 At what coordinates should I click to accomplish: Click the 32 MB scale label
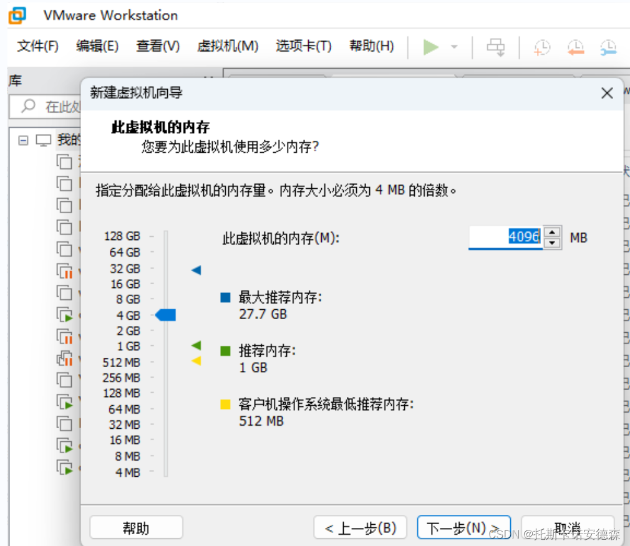[x=125, y=424]
